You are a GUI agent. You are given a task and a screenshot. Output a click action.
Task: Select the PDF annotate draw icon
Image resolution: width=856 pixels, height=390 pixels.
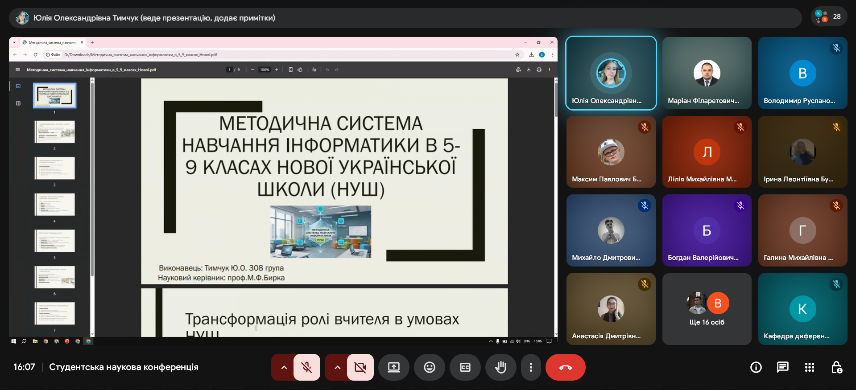(314, 70)
